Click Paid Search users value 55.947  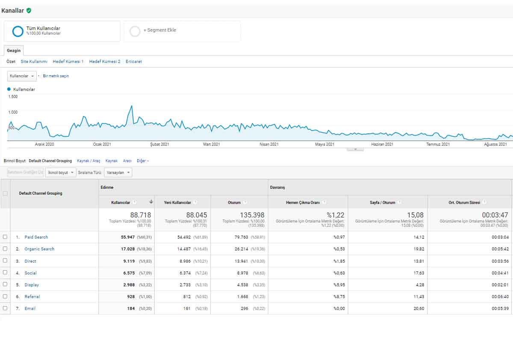[x=128, y=237]
